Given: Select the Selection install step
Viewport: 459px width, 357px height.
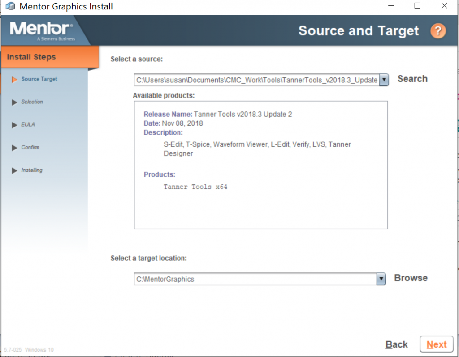Looking at the screenshot, I should click(x=32, y=102).
